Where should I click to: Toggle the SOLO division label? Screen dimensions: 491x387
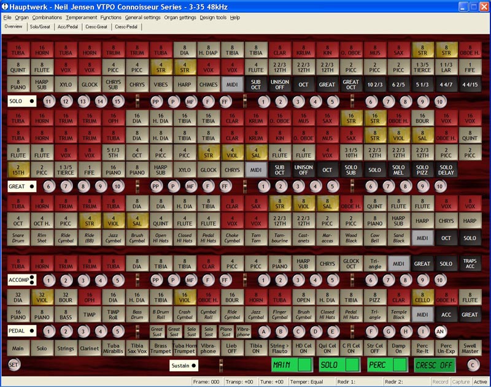coord(22,101)
